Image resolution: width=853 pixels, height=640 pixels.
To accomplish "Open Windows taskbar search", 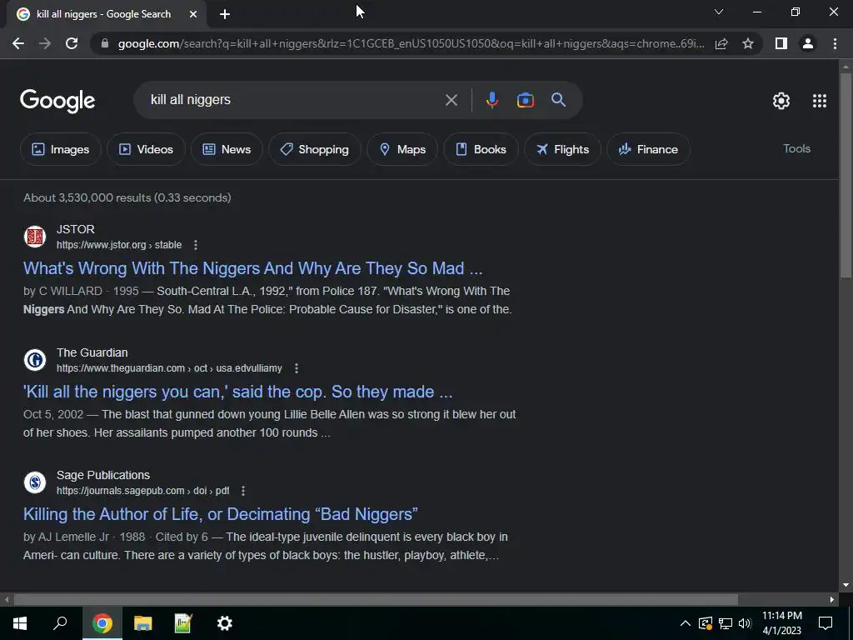I will [x=60, y=623].
